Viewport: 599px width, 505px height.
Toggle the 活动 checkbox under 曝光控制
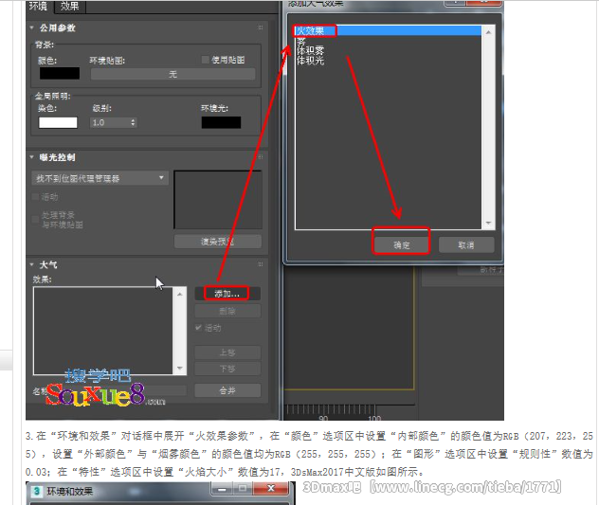pyautogui.click(x=35, y=197)
